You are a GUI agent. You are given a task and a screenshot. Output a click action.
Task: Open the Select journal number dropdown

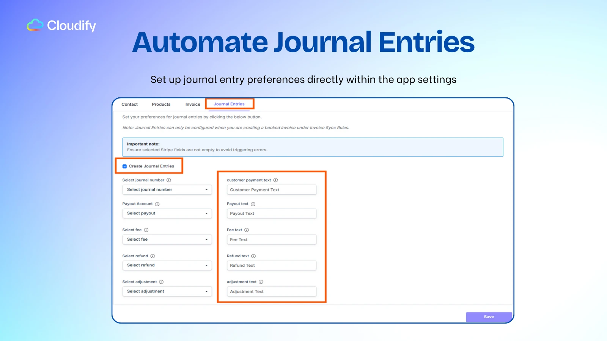[167, 189]
